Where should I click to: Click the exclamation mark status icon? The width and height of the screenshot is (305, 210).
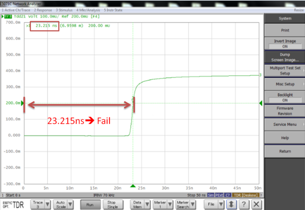point(261,195)
